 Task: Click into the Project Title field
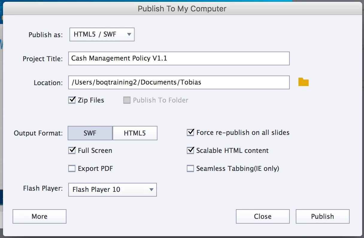[179, 58]
